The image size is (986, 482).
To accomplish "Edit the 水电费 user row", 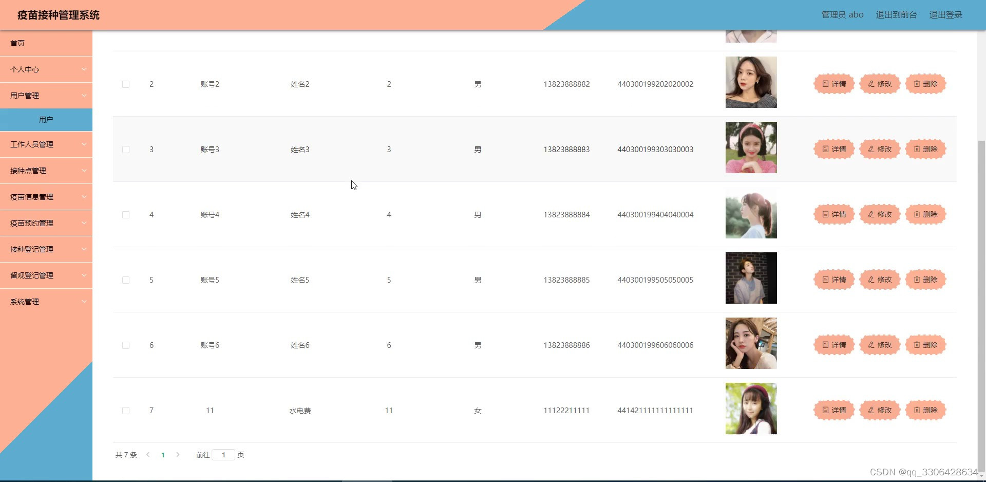I will (880, 410).
